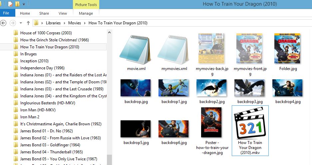Click the Forward navigation arrow

pyautogui.click(x=13, y=23)
